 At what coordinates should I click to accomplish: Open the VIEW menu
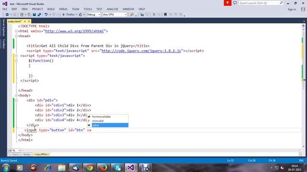(24, 9)
